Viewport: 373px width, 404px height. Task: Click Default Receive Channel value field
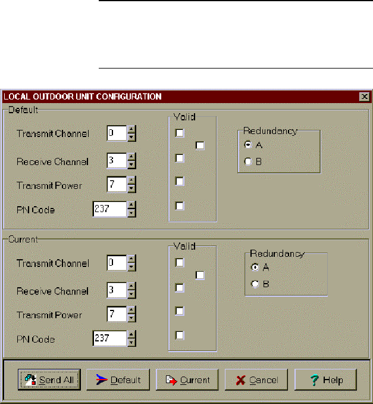(117, 160)
